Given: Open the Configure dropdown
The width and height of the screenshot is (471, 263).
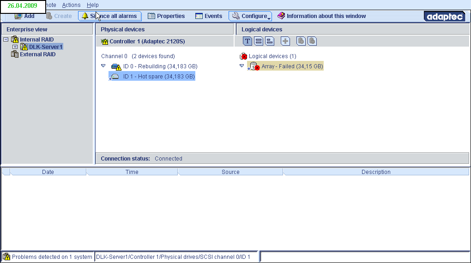Looking at the screenshot, I should [x=250, y=16].
